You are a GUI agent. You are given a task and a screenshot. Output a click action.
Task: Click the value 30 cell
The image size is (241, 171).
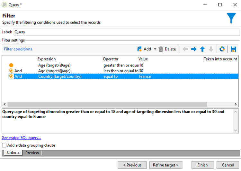[141, 71]
